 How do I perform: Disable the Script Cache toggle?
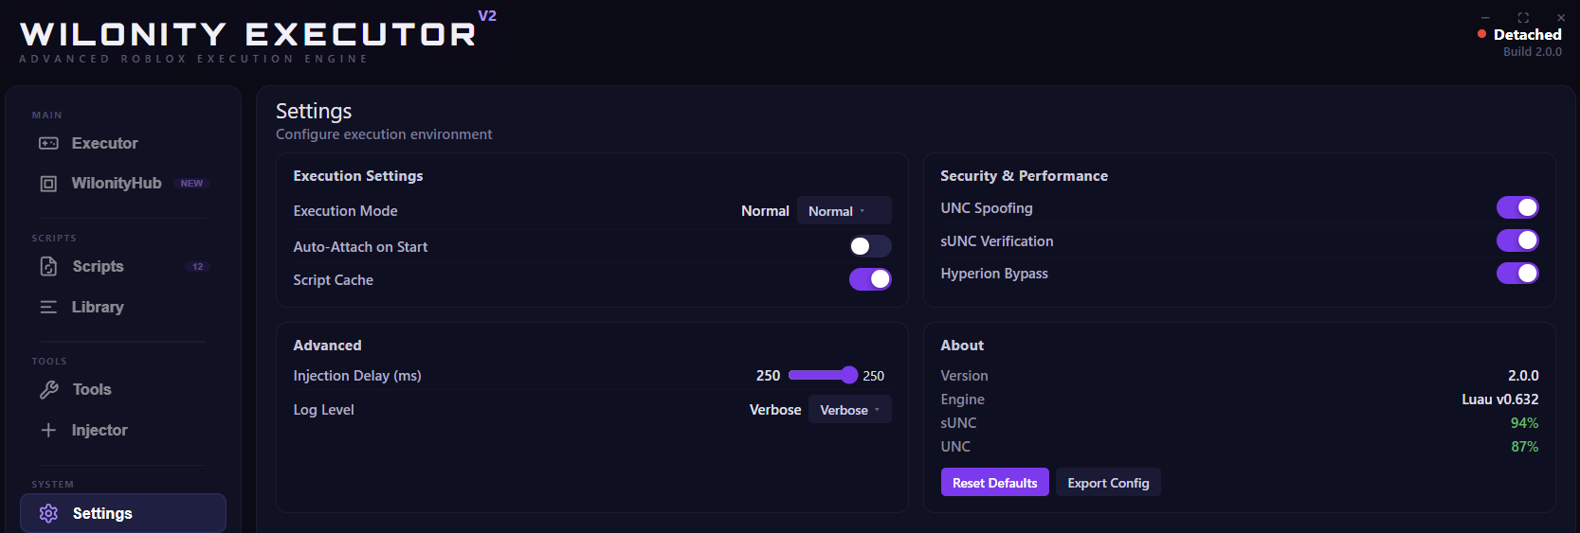[x=870, y=279]
